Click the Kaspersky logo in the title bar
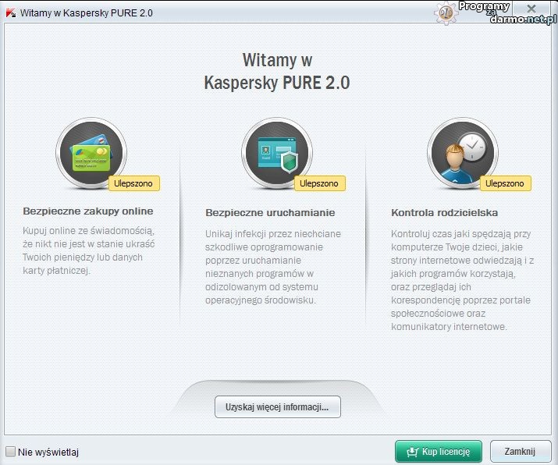Viewport: 558px width, 465px height. (x=11, y=13)
